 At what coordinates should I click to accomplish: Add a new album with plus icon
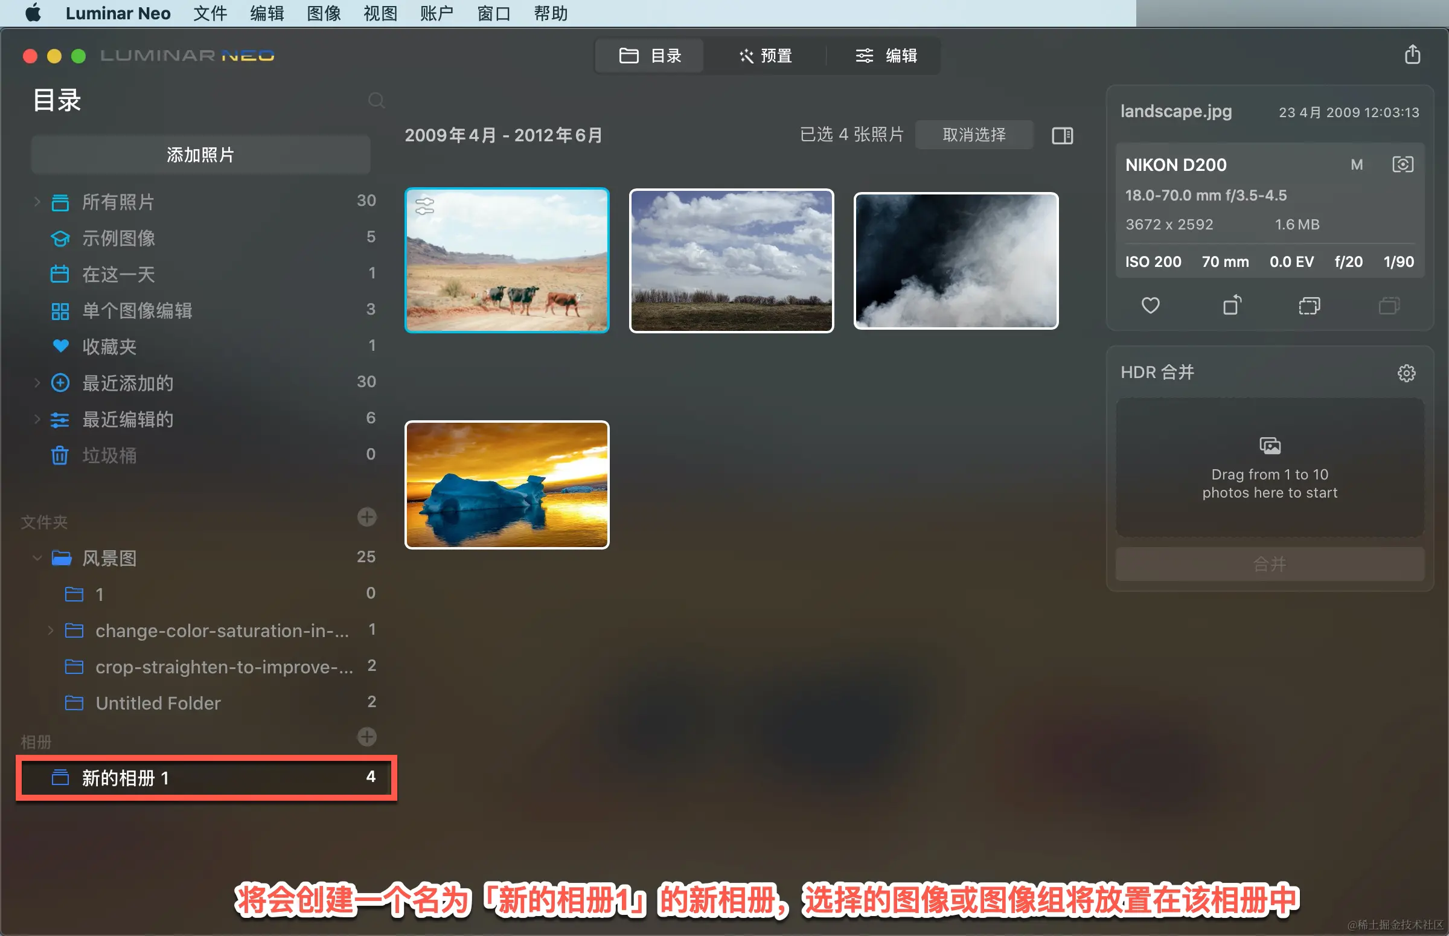click(x=366, y=737)
